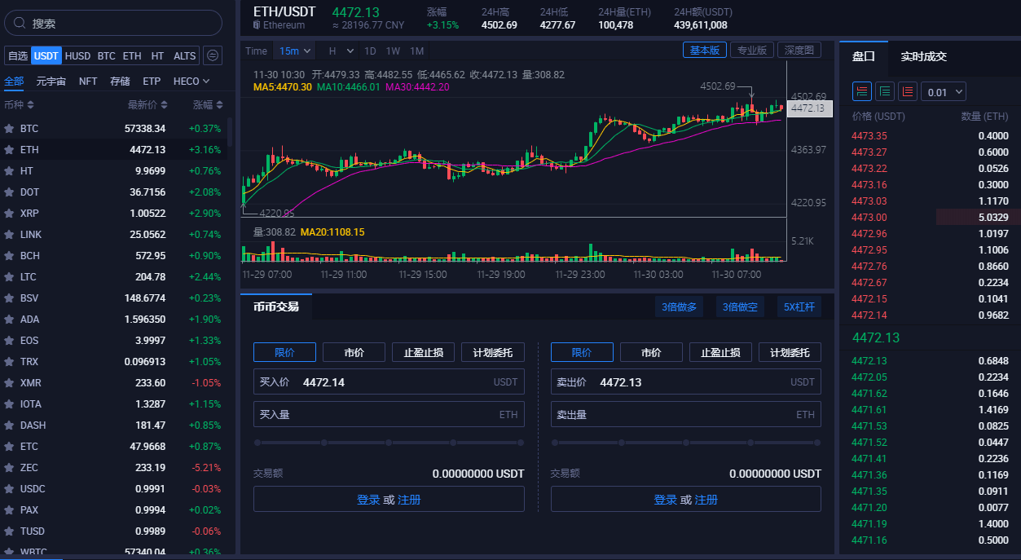Add ZEC to favorites via star
The width and height of the screenshot is (1021, 560).
9,468
